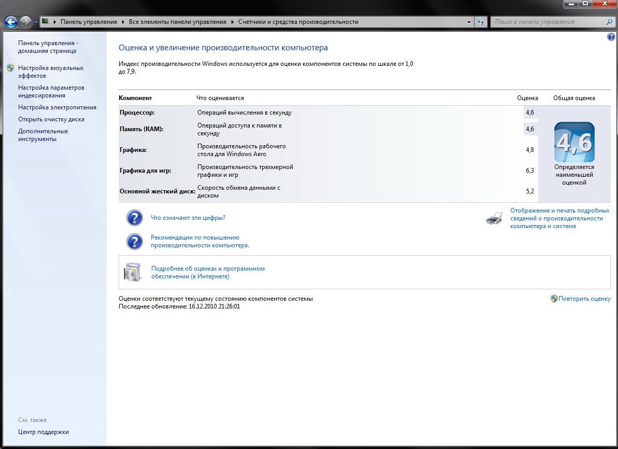
Task: Click question icon beside Что означают эти цифры
Action: point(134,218)
